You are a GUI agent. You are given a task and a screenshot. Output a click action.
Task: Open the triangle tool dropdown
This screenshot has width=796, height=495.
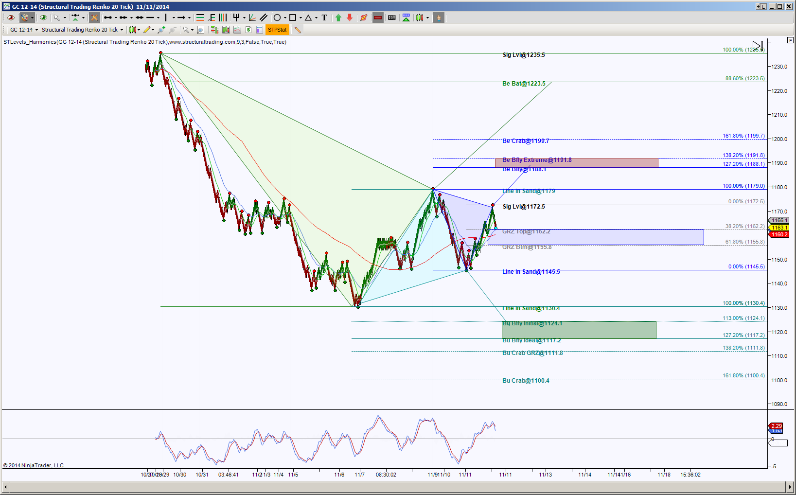pyautogui.click(x=316, y=18)
